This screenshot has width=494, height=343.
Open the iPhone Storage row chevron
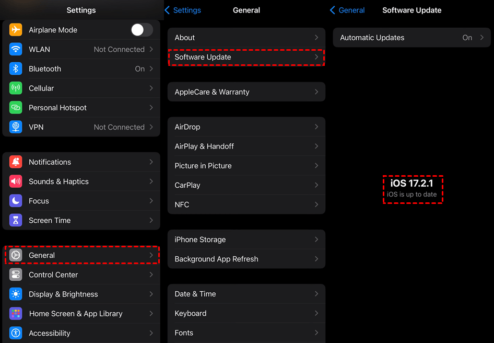(316, 239)
